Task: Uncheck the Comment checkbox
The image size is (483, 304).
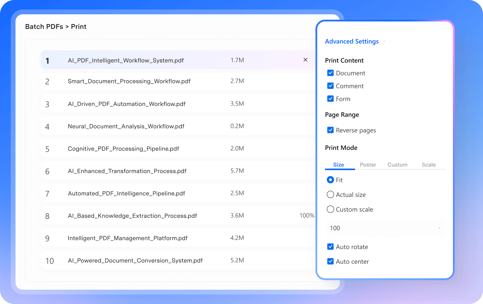Action: click(x=330, y=86)
